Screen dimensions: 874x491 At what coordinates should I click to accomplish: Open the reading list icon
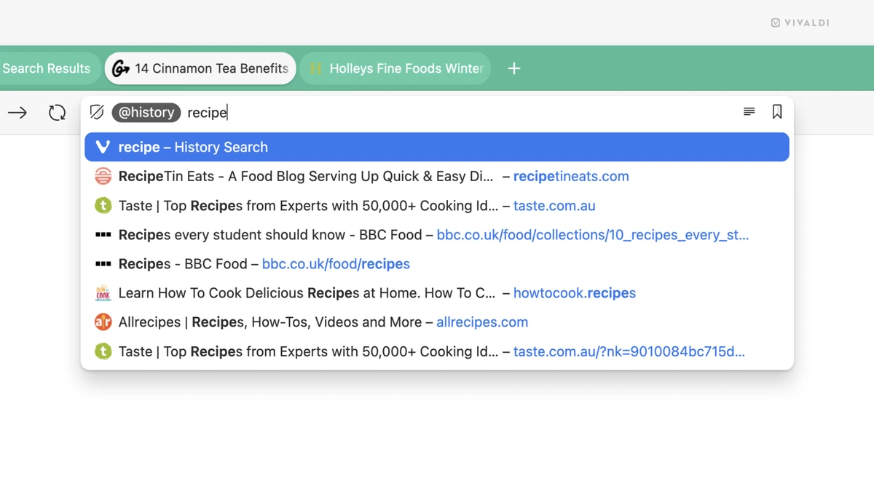749,112
